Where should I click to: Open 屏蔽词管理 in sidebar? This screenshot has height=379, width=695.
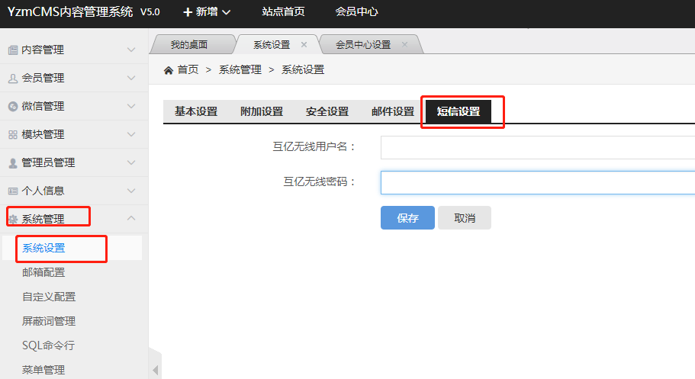click(49, 321)
